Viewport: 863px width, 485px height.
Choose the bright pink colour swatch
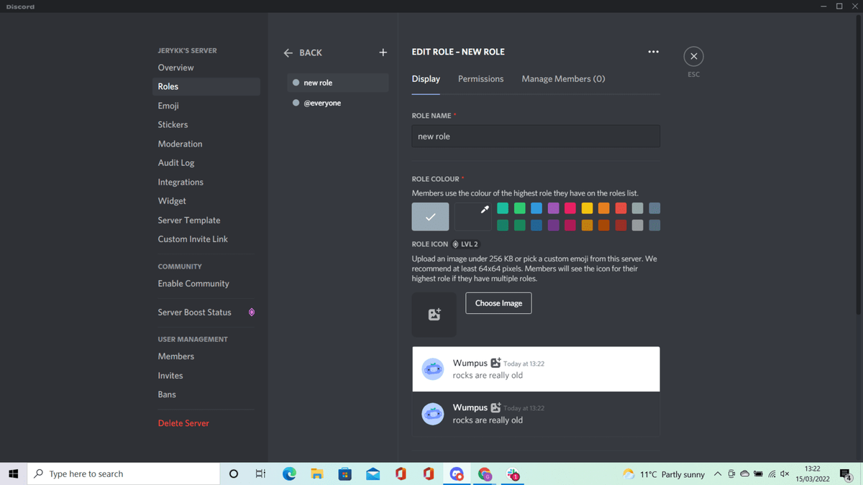tap(570, 208)
